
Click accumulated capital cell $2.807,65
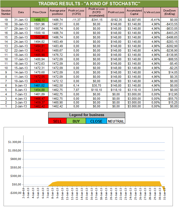[134, 20]
